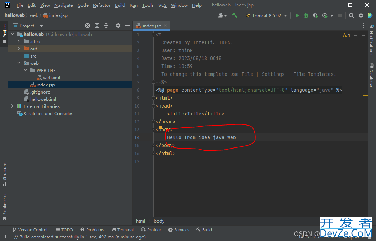The image size is (376, 241).
Task: Open the VCS menu
Action: [162, 5]
